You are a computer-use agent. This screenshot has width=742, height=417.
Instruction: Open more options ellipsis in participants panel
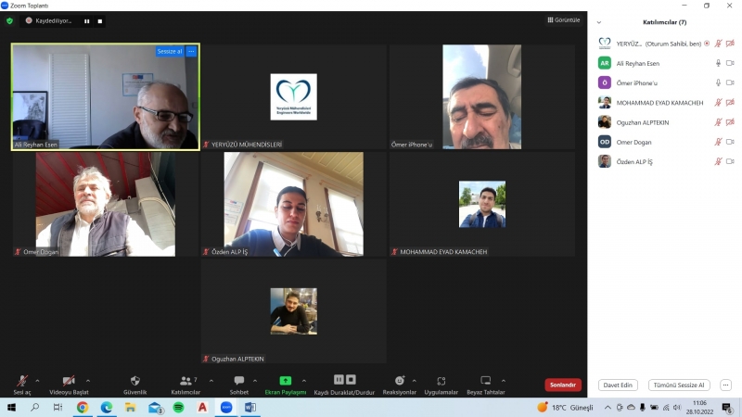[x=725, y=385]
